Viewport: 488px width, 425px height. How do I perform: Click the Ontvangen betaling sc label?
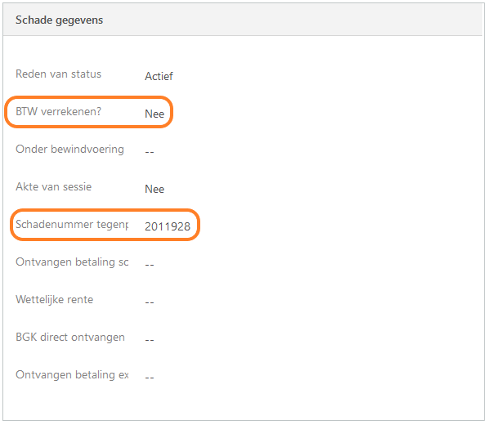click(72, 262)
